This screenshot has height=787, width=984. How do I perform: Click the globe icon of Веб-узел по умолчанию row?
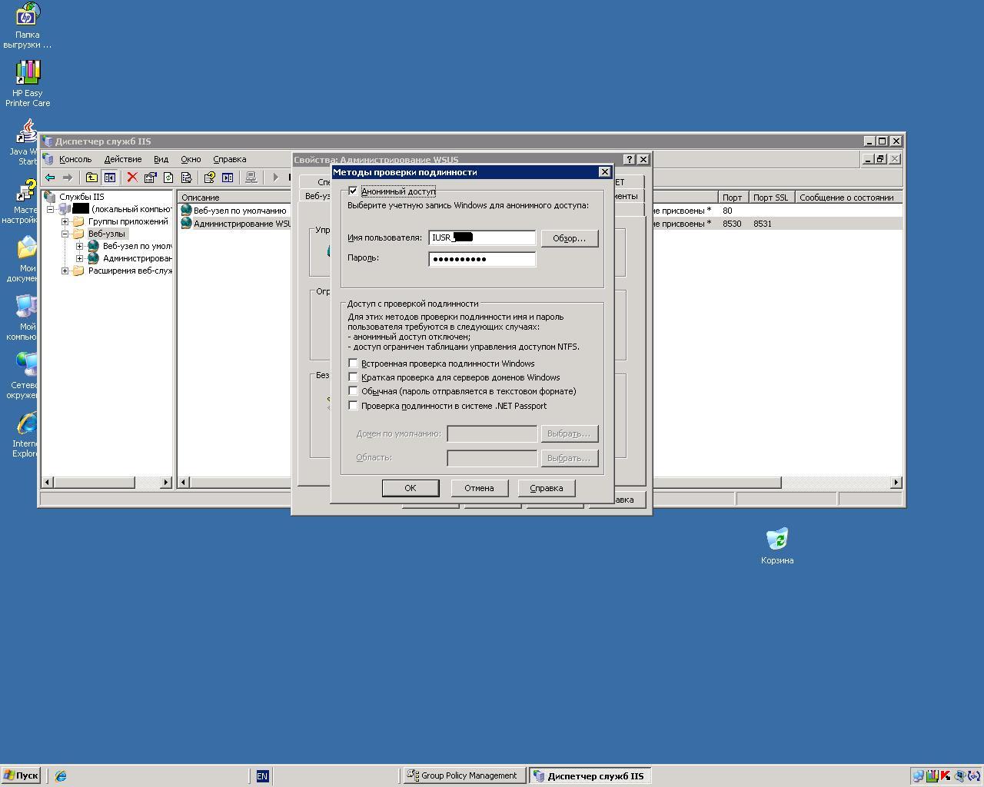point(186,210)
